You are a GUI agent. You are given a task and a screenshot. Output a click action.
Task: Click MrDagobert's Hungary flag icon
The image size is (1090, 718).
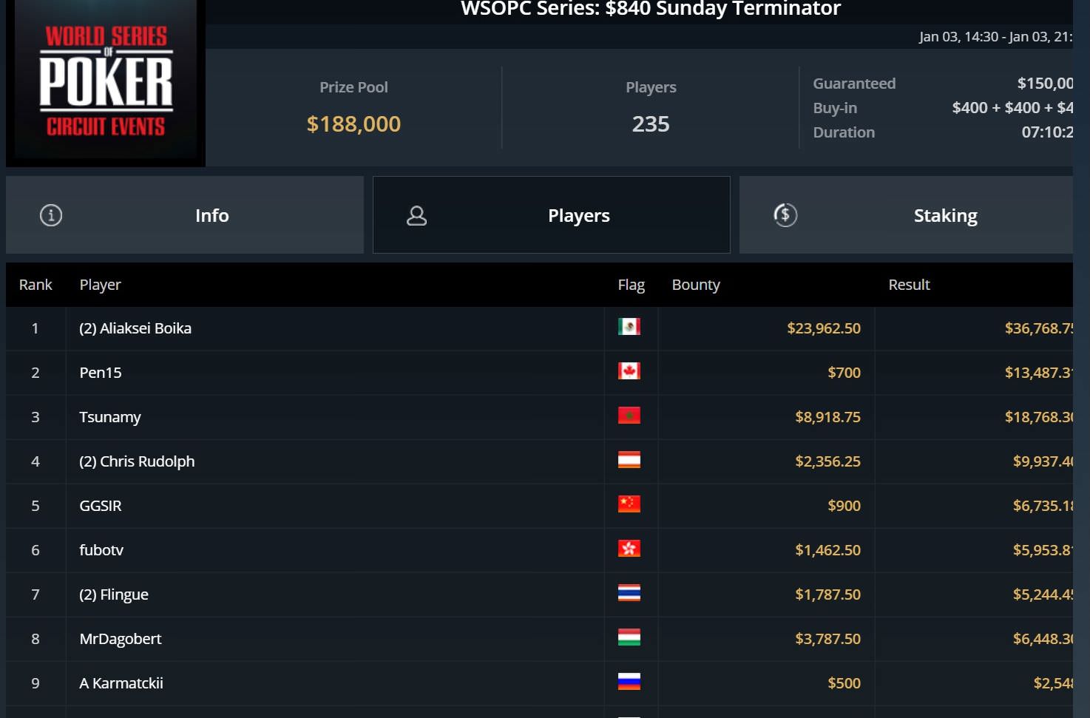629,637
